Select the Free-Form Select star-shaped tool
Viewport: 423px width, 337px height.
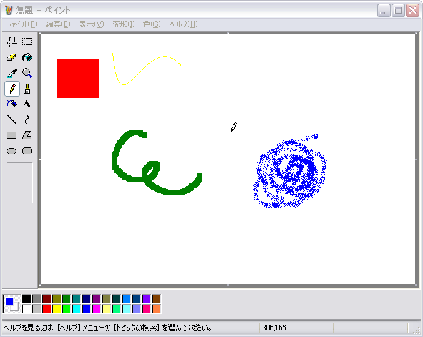click(x=12, y=42)
